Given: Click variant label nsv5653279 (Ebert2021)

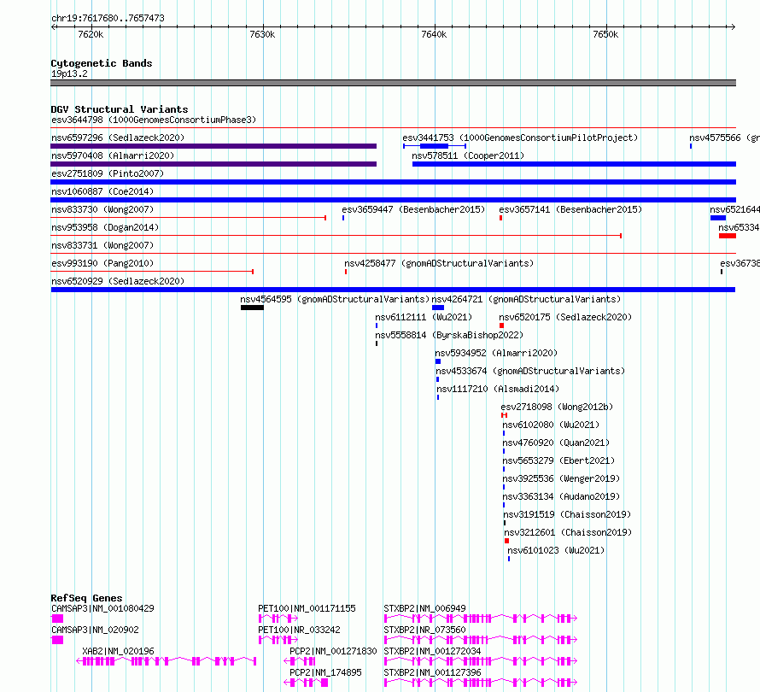Looking at the screenshot, I should (558, 460).
